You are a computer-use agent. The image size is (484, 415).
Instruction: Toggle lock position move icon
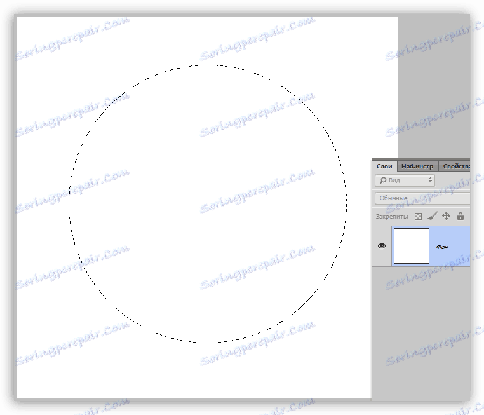pyautogui.click(x=446, y=216)
